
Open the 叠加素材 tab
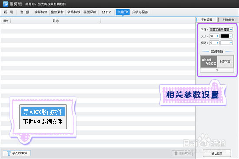(x=57, y=12)
